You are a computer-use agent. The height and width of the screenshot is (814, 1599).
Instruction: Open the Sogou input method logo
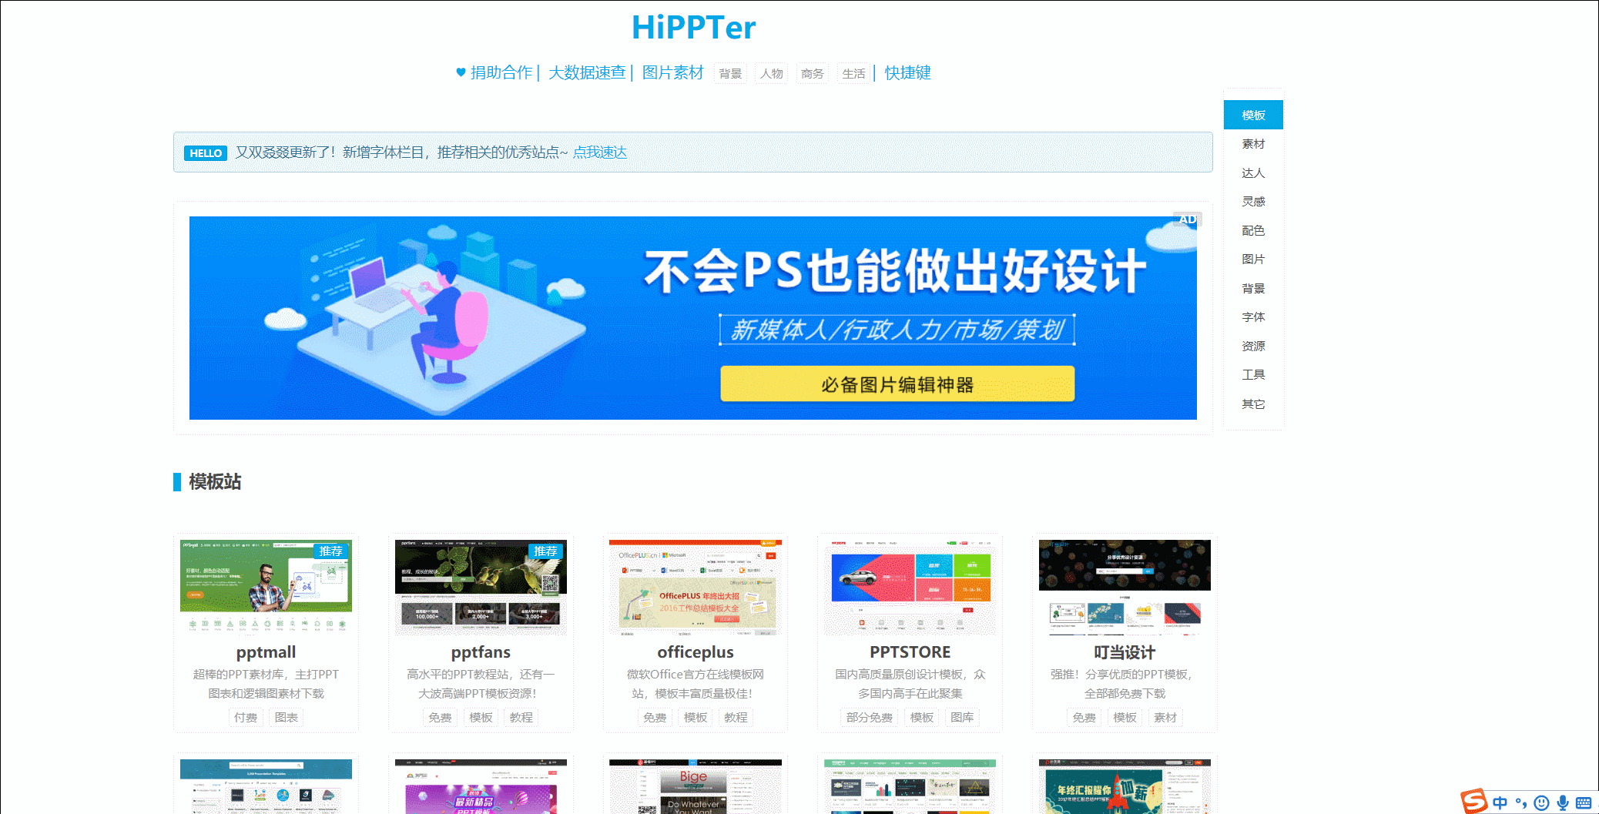click(1474, 802)
